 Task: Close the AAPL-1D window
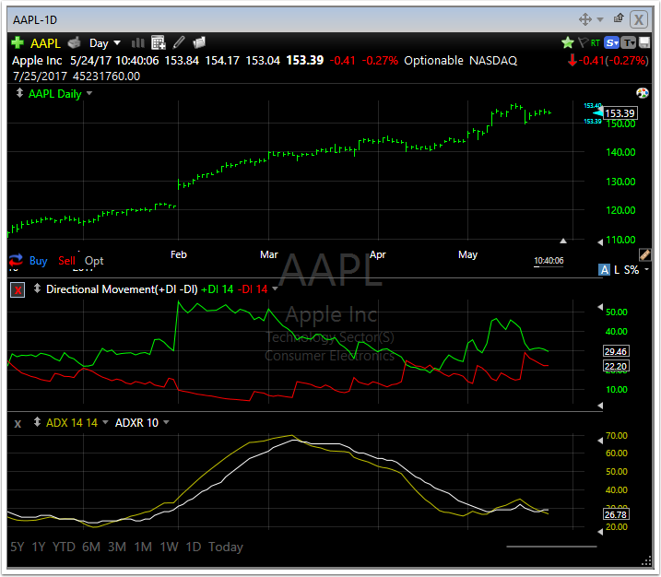(639, 19)
